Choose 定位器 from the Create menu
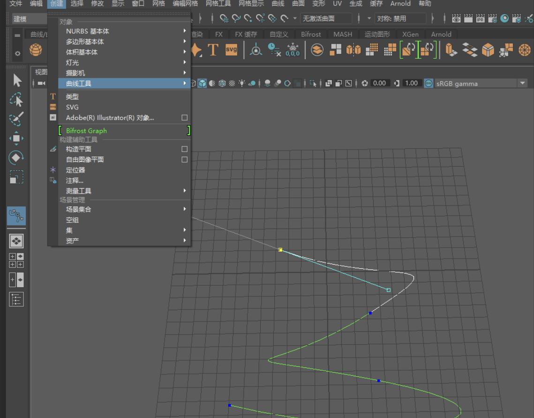Viewport: 534px width, 418px height. pos(75,170)
